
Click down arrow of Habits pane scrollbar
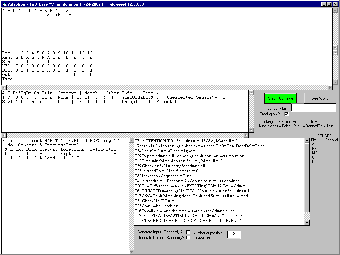tap(131, 252)
